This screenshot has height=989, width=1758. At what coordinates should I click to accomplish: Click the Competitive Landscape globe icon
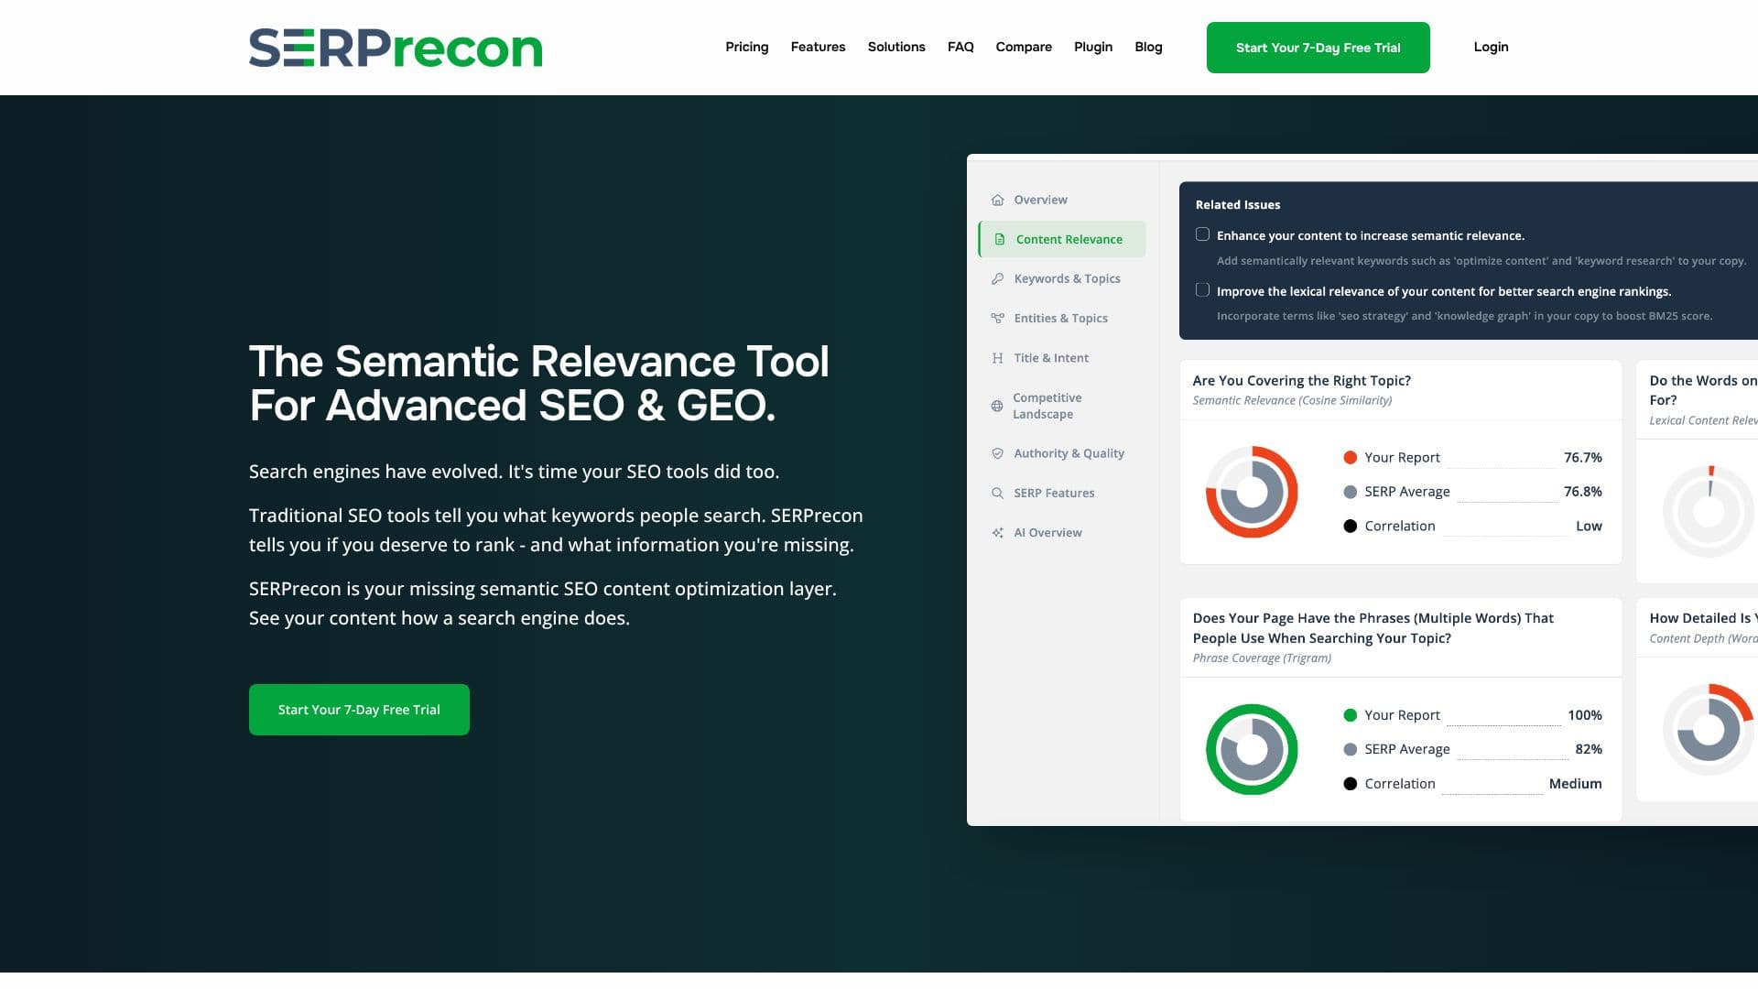[x=997, y=406]
